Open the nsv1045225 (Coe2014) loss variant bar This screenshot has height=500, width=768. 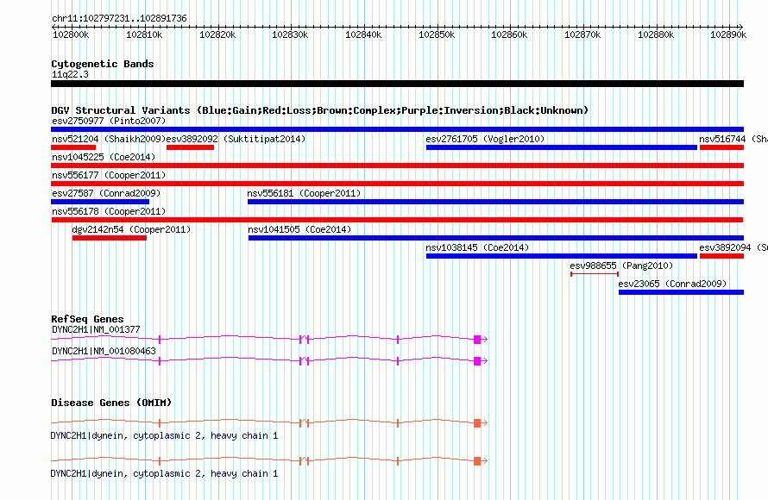click(397, 166)
